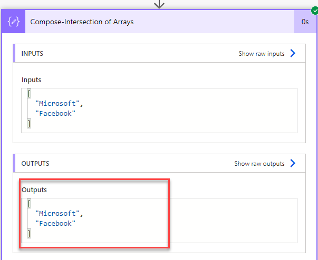Click the Compose-Intersection of Arrays title text
This screenshot has width=318, height=260.
(82, 22)
